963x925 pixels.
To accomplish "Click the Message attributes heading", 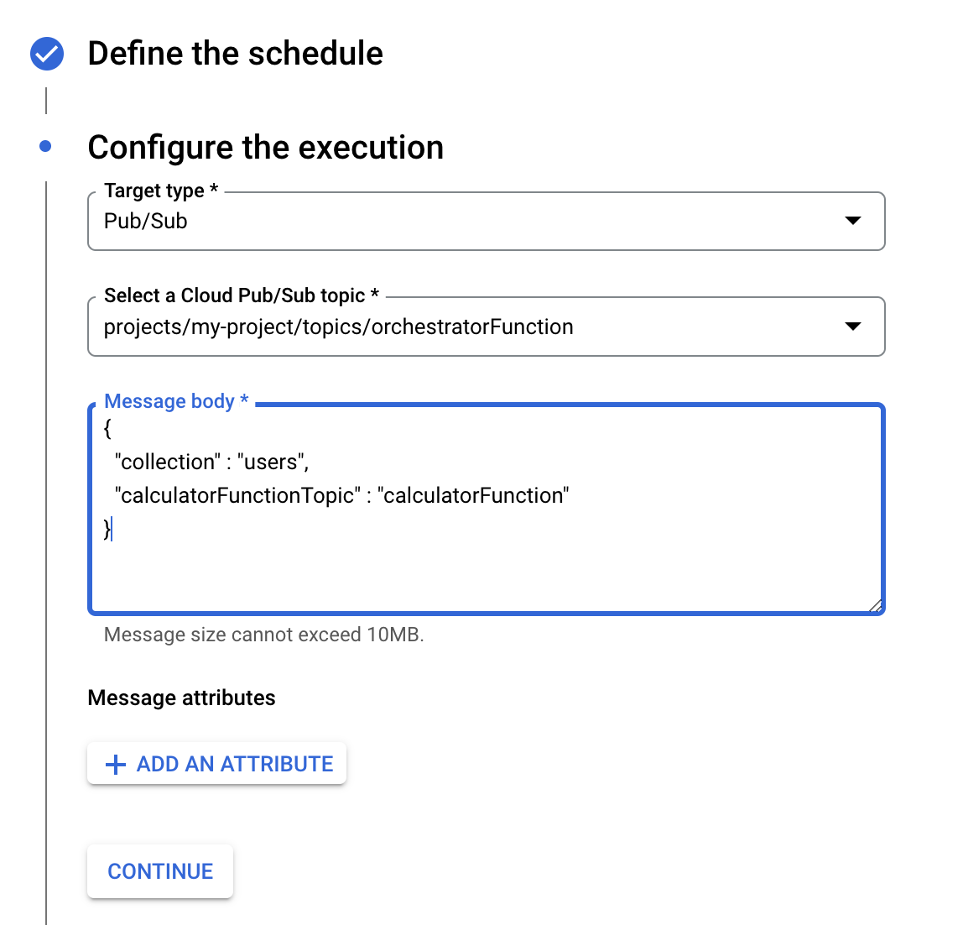I will click(181, 698).
